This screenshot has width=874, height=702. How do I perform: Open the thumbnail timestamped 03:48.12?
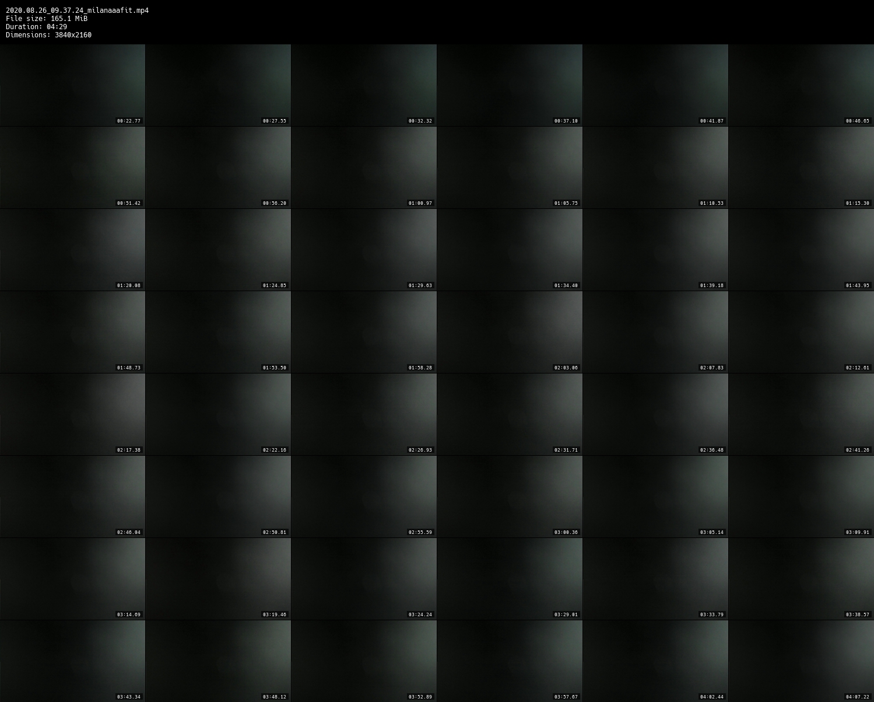coord(218,661)
